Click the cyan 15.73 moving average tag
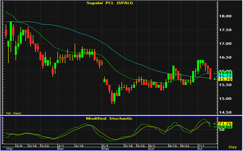 (x=225, y=76)
